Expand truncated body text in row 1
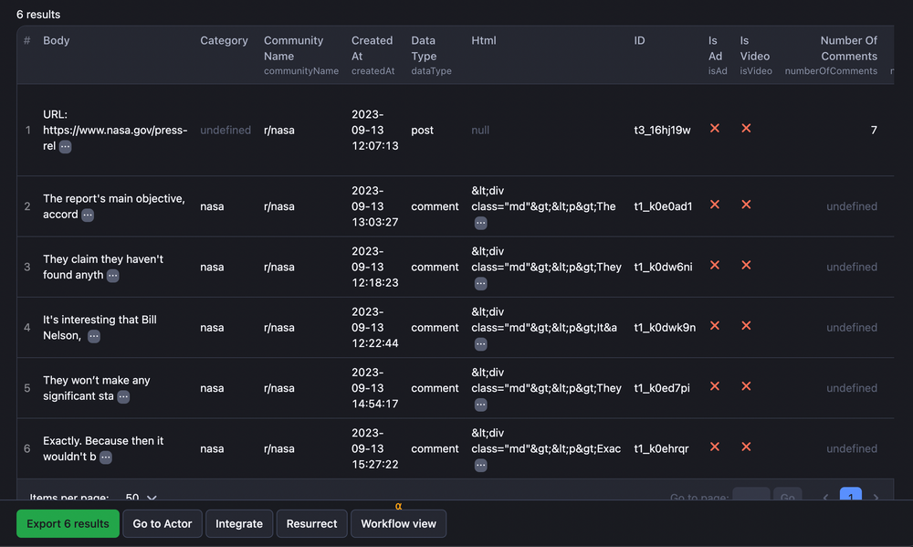Viewport: 913px width, 547px height. [66, 146]
